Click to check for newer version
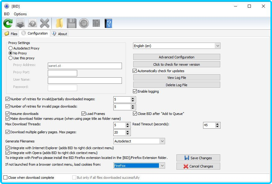This screenshot has height=184, width=272. pos(177,64)
